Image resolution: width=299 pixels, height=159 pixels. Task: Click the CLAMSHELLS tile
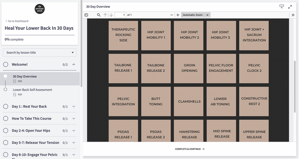[x=189, y=101]
